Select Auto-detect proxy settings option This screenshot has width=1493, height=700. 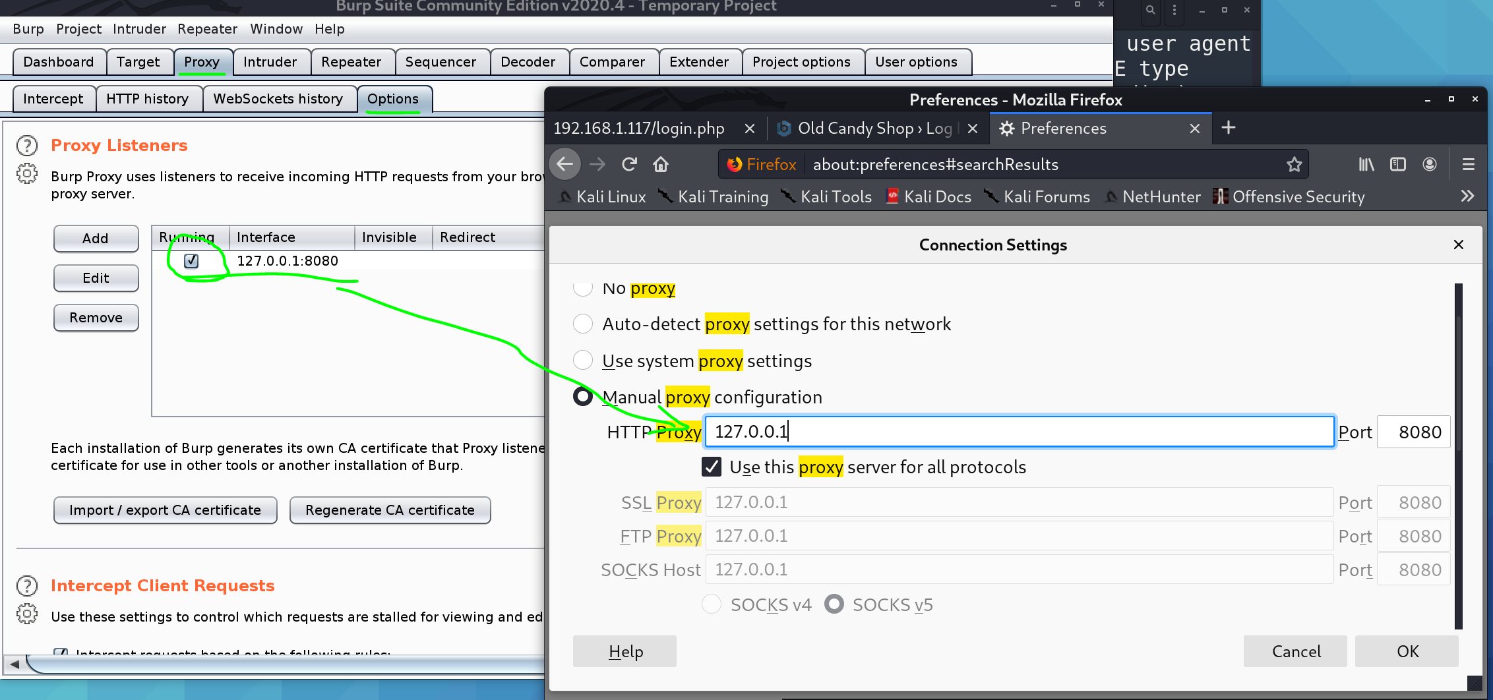(x=583, y=324)
